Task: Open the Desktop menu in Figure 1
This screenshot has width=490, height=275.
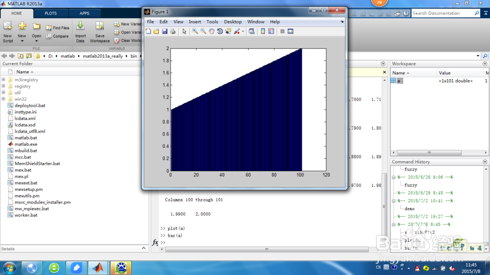Action: coord(233,22)
